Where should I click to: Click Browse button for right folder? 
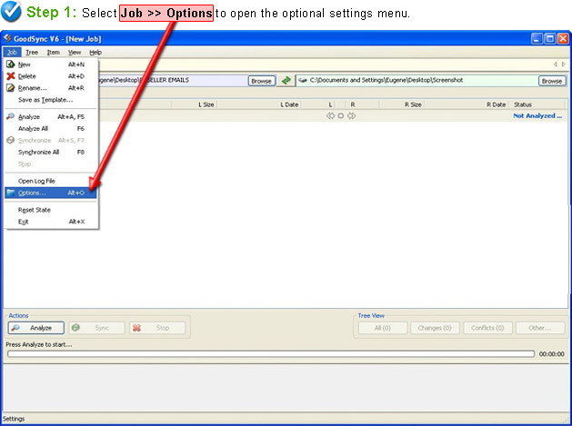pos(552,81)
